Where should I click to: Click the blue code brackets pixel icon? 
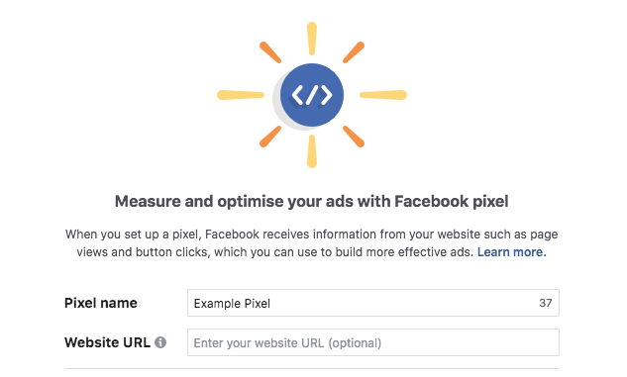(x=312, y=95)
